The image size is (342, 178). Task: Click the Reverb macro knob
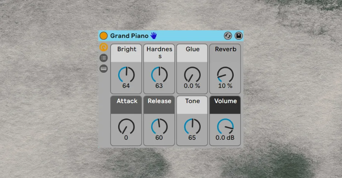(225, 75)
